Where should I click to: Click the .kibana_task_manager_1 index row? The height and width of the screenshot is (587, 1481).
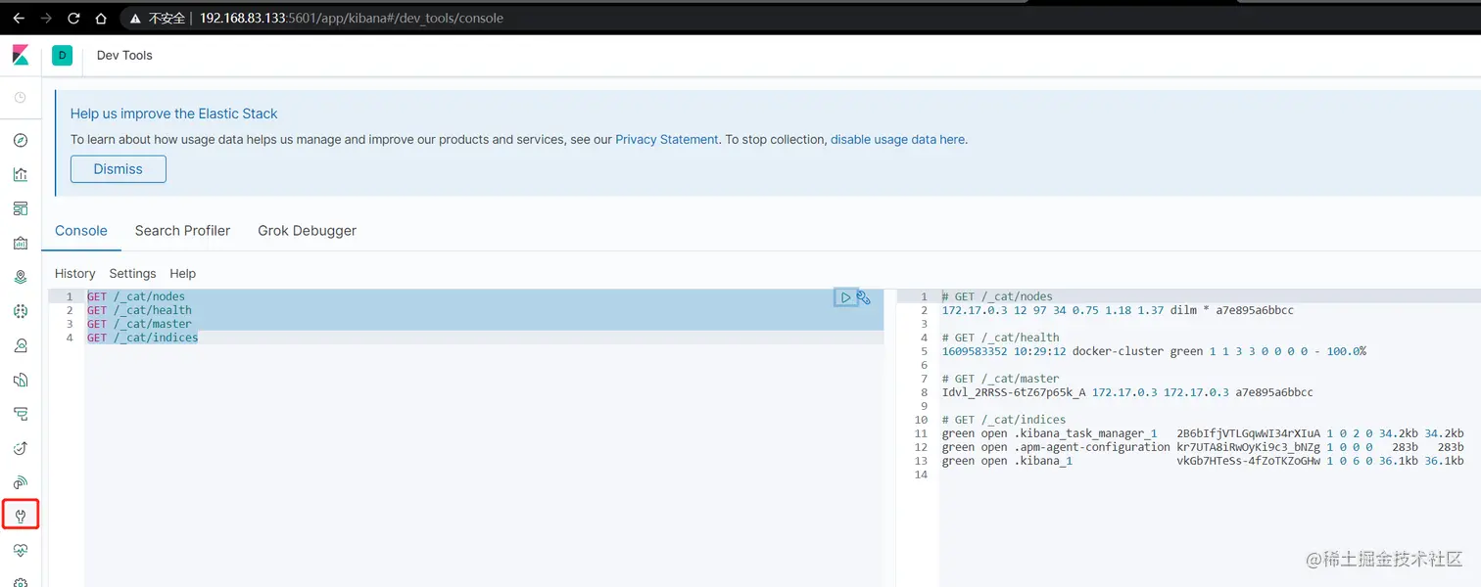pyautogui.click(x=1203, y=433)
